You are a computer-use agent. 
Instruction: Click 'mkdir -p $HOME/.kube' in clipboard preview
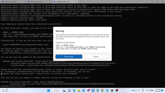click(x=64, y=45)
